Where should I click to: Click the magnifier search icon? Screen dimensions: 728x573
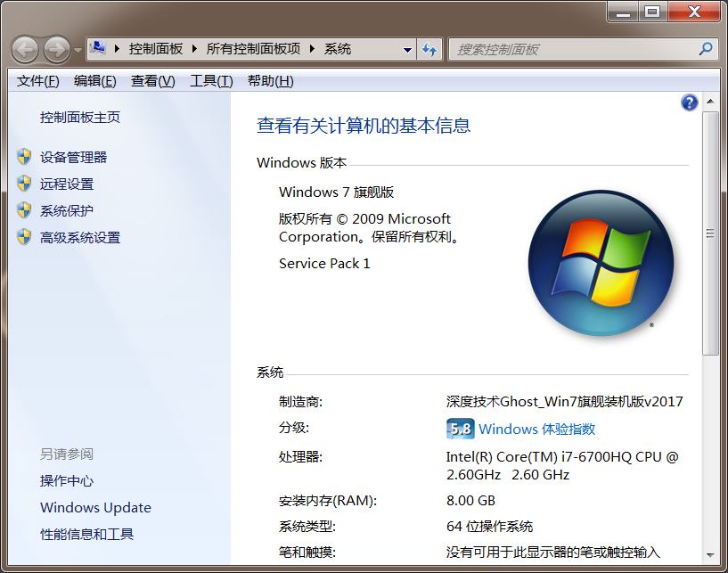coord(706,48)
